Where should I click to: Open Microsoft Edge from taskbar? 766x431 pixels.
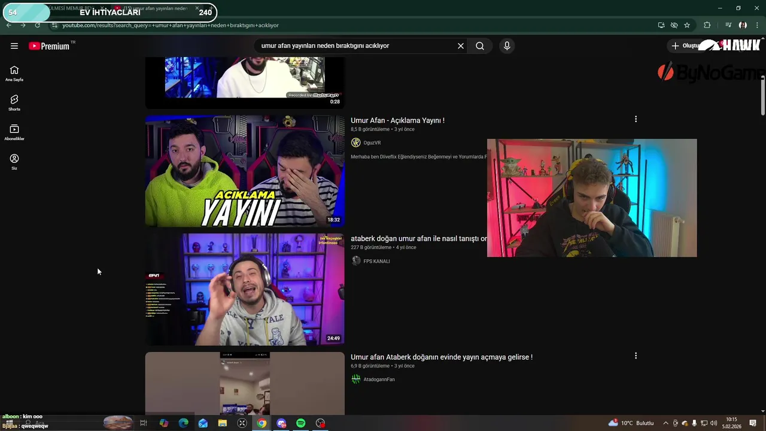183,423
